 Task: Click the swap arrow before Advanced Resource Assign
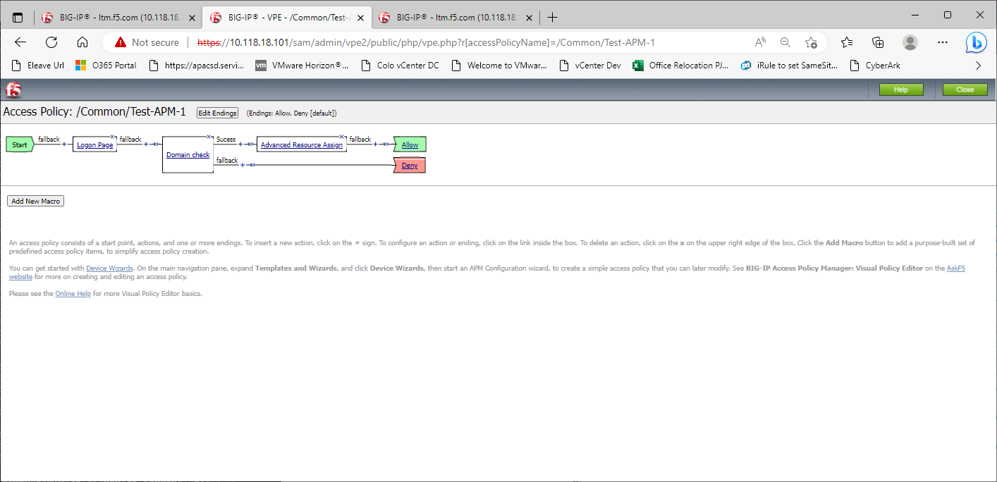coord(250,144)
